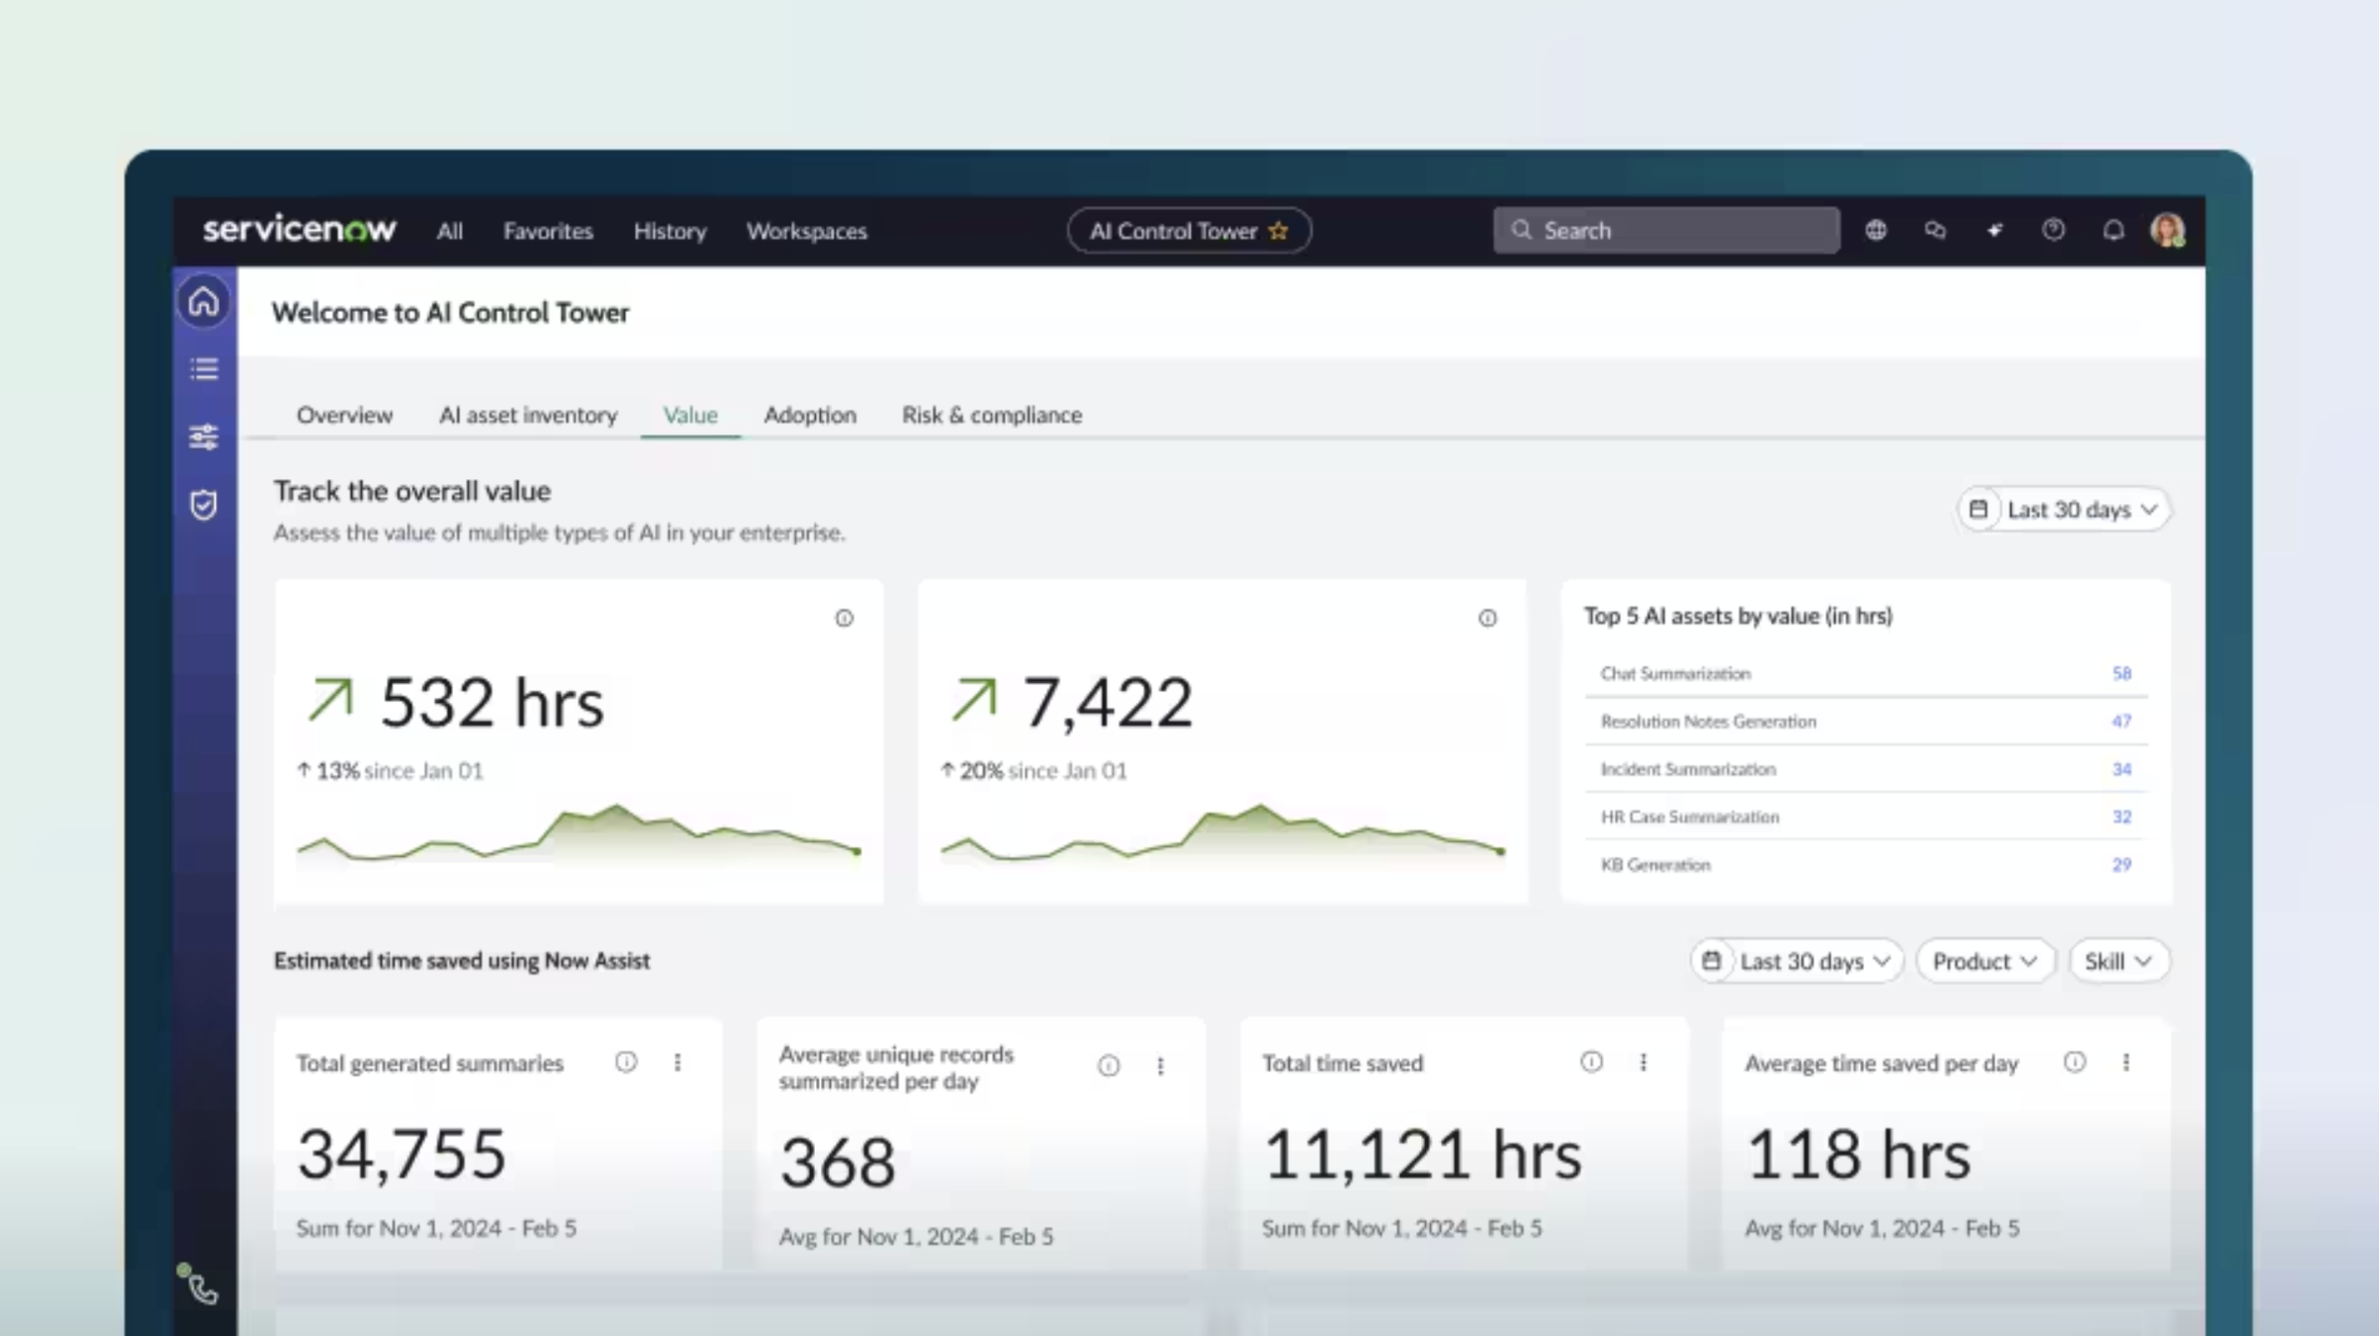Click info icon for Average unique records

coord(1109,1066)
